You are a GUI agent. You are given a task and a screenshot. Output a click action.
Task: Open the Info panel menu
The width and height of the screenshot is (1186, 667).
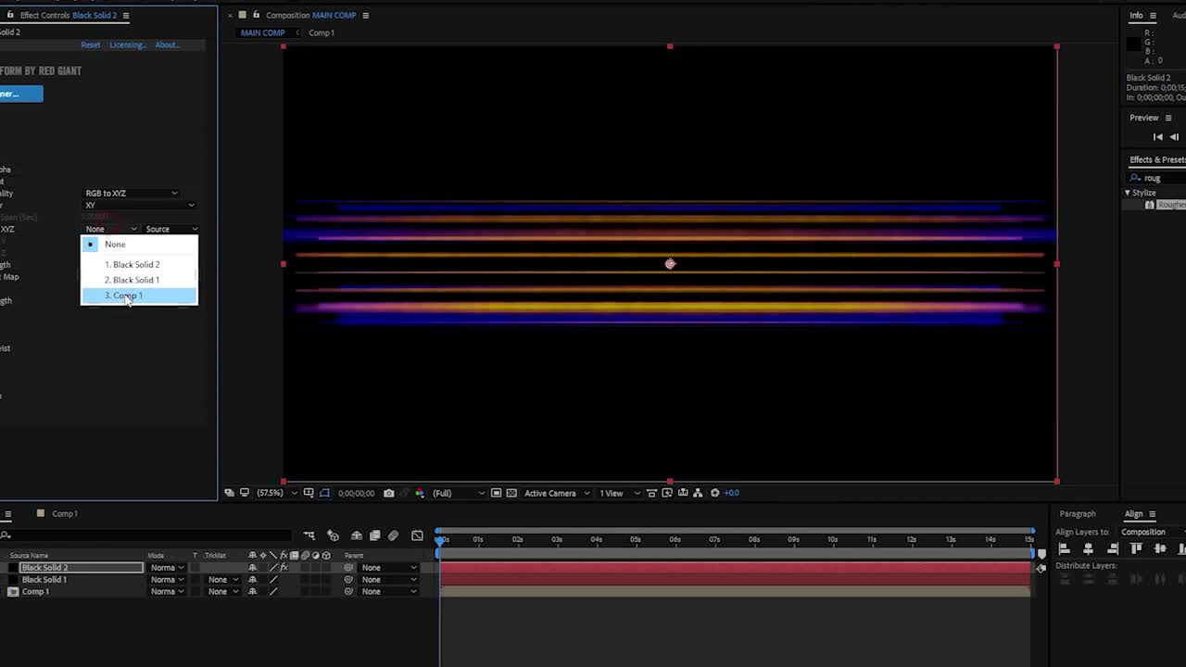click(x=1153, y=16)
